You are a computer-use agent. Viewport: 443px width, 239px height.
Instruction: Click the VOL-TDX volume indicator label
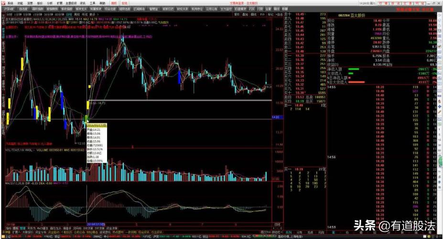[16, 150]
